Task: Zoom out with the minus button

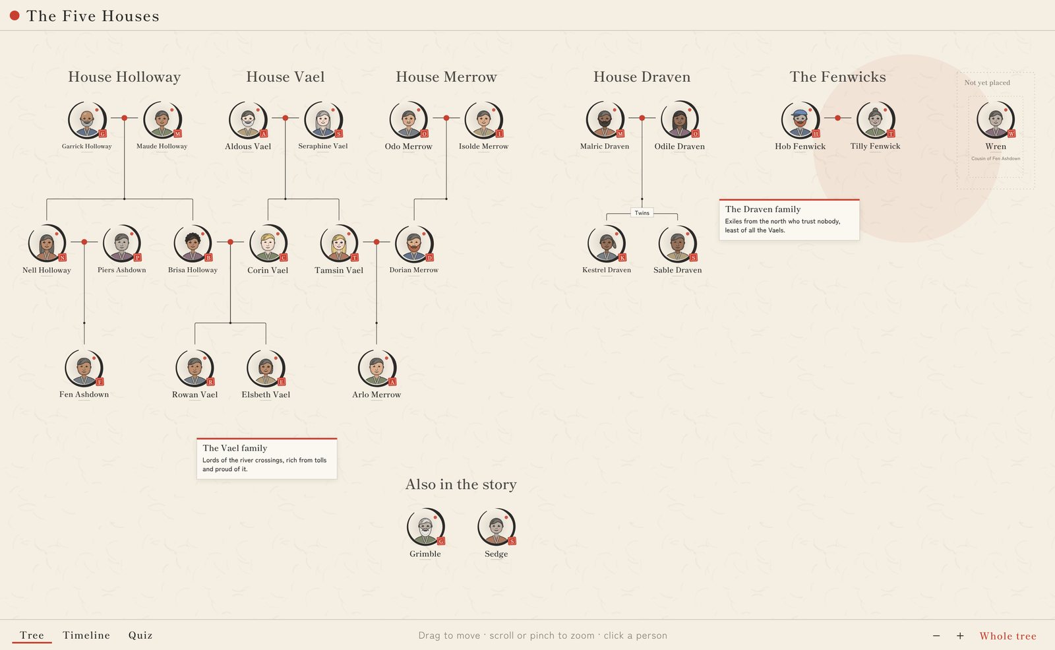Action: 936,635
